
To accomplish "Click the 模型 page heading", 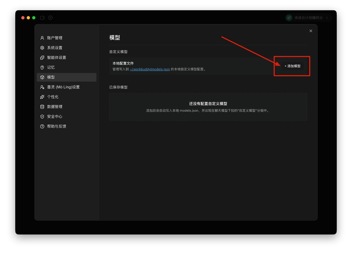I will pyautogui.click(x=115, y=38).
